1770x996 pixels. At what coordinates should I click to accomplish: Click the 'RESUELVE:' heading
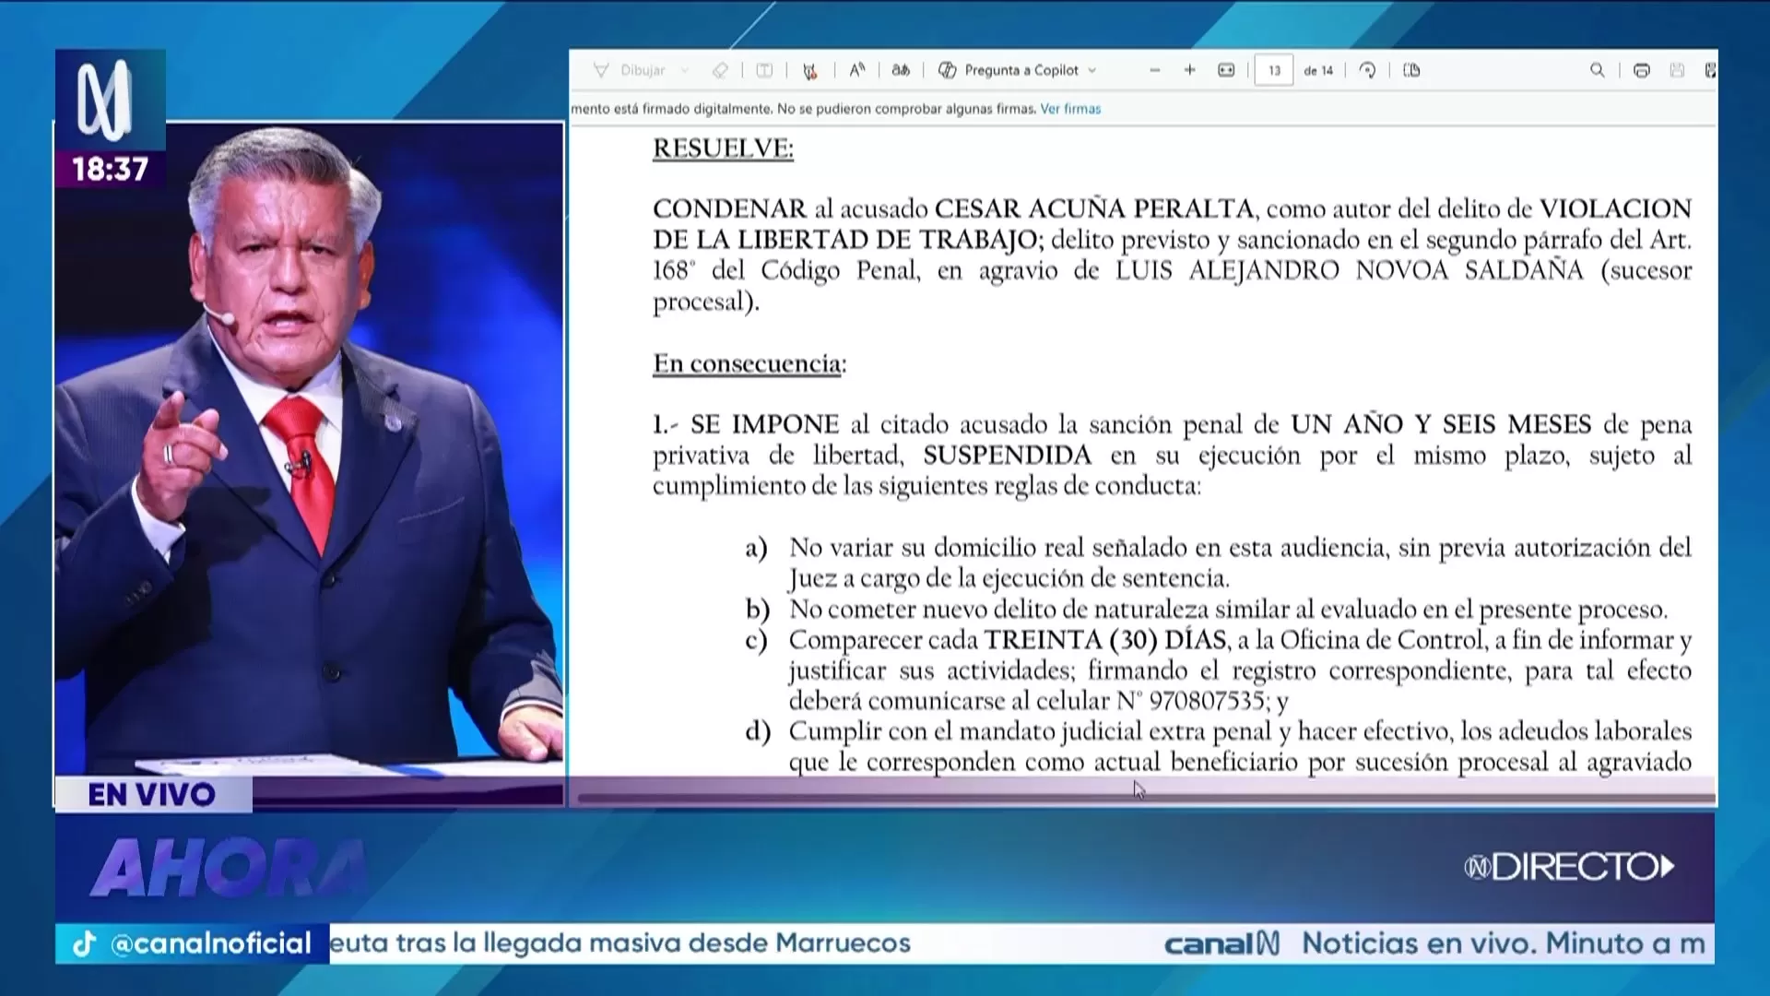click(723, 148)
